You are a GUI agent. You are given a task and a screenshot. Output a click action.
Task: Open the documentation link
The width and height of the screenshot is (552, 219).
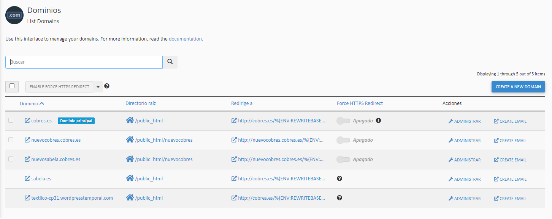(x=185, y=39)
